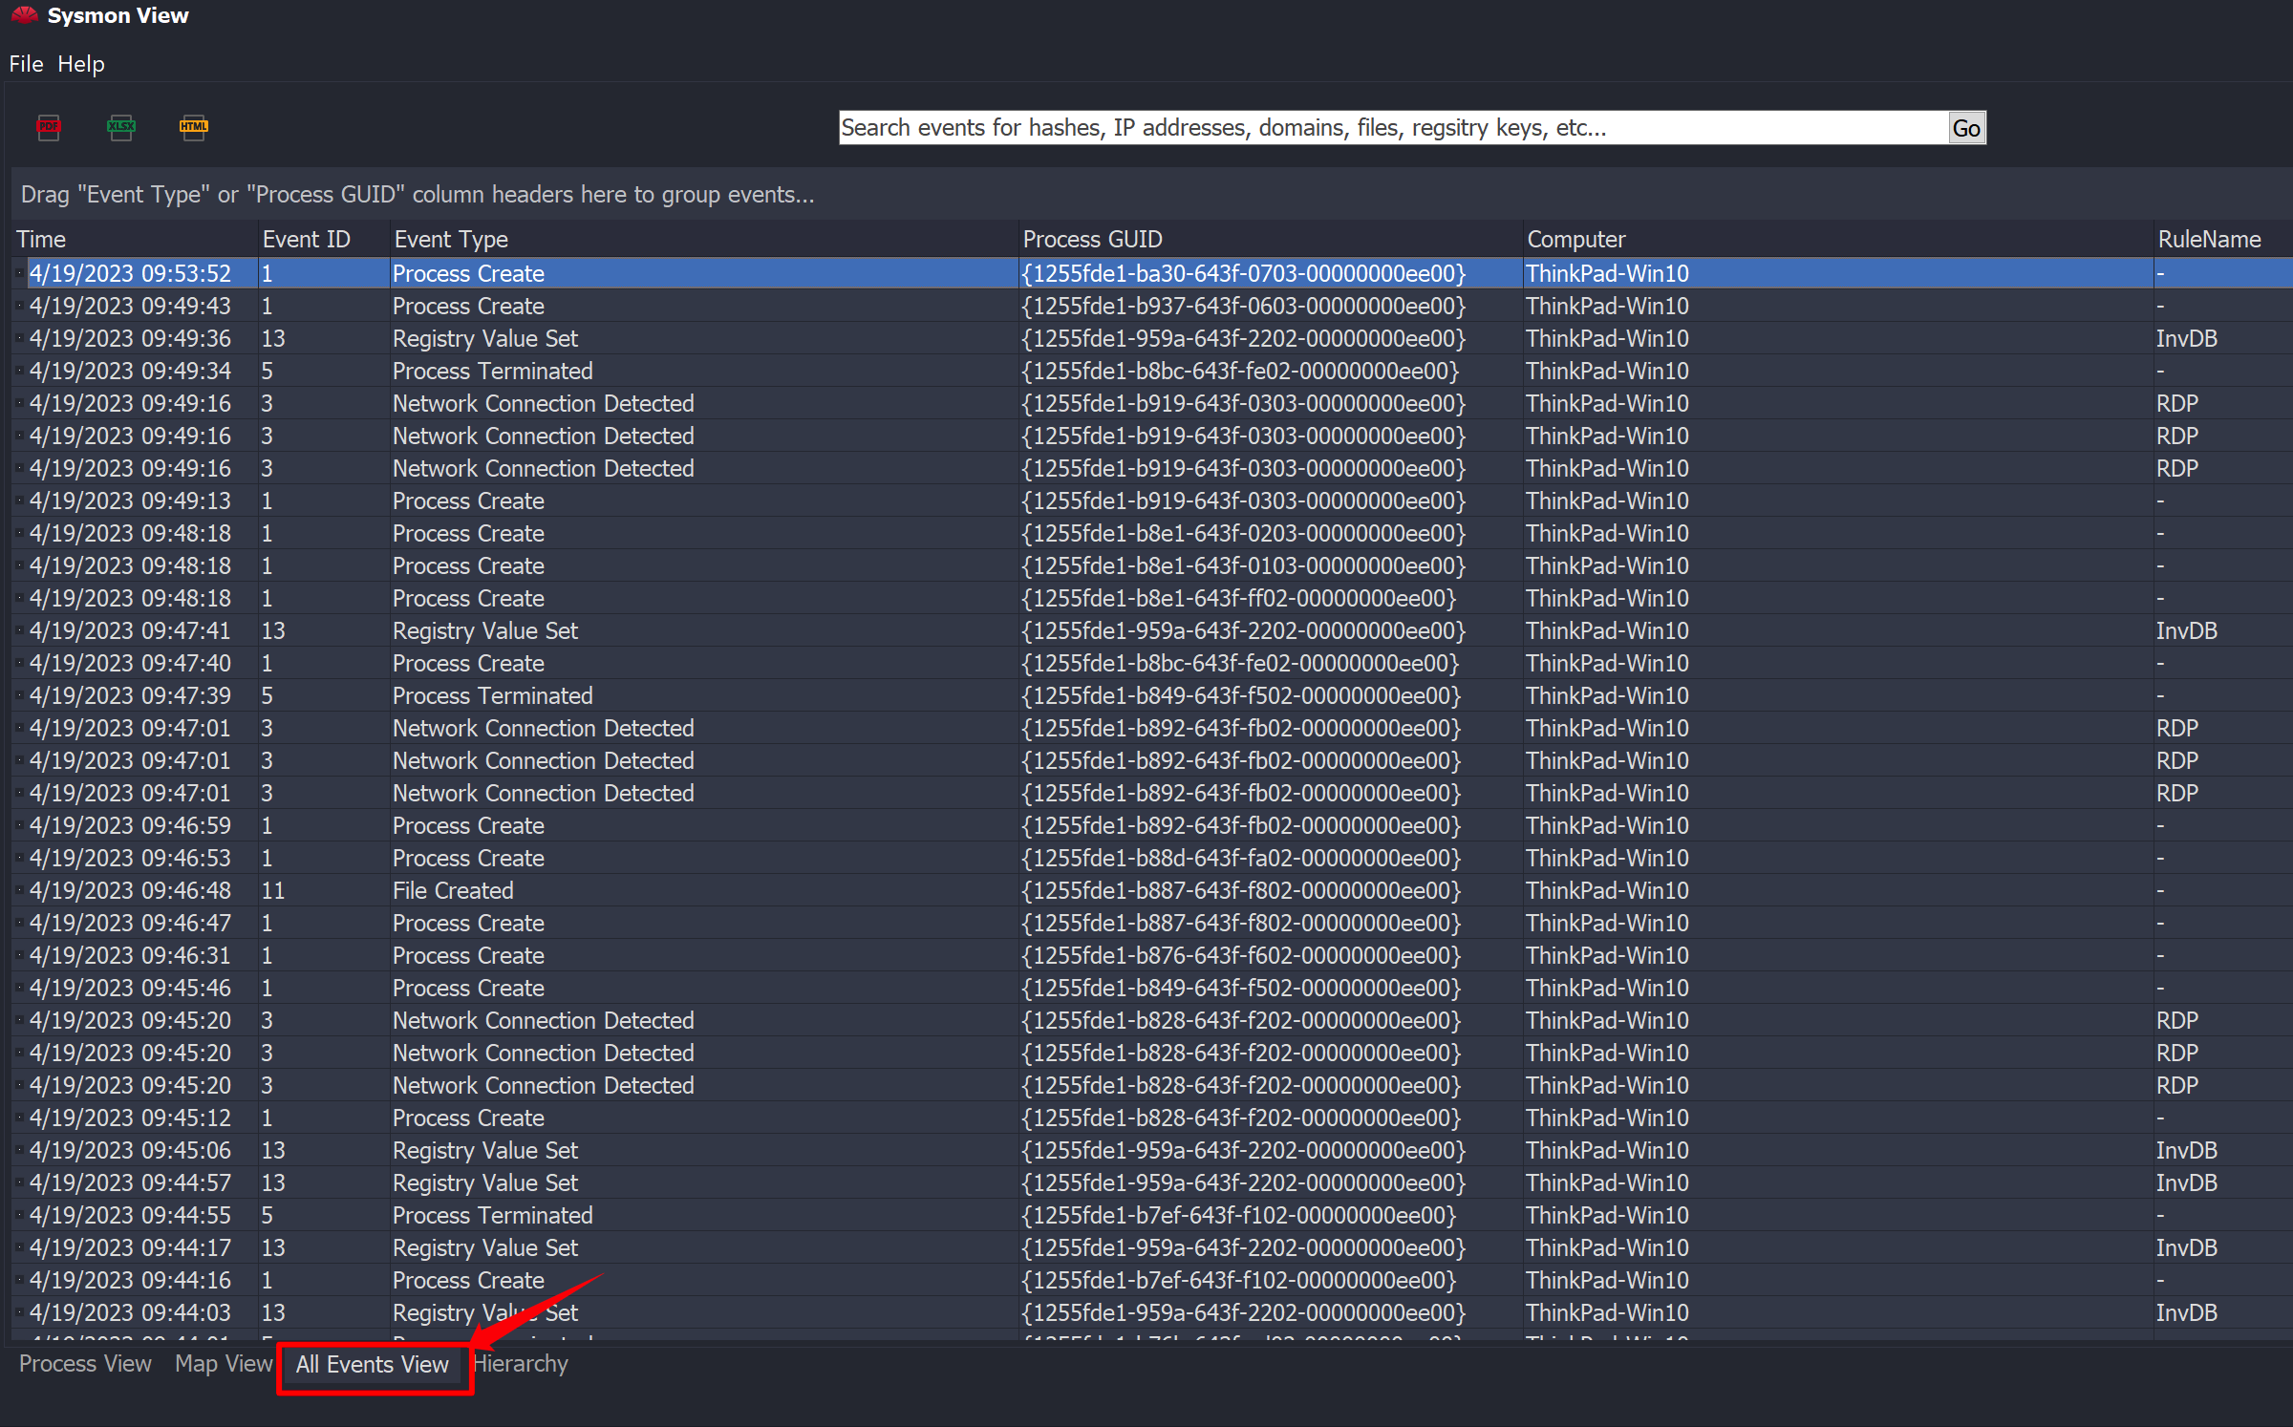Click the search events input field
This screenshot has width=2293, height=1427.
tap(1393, 128)
